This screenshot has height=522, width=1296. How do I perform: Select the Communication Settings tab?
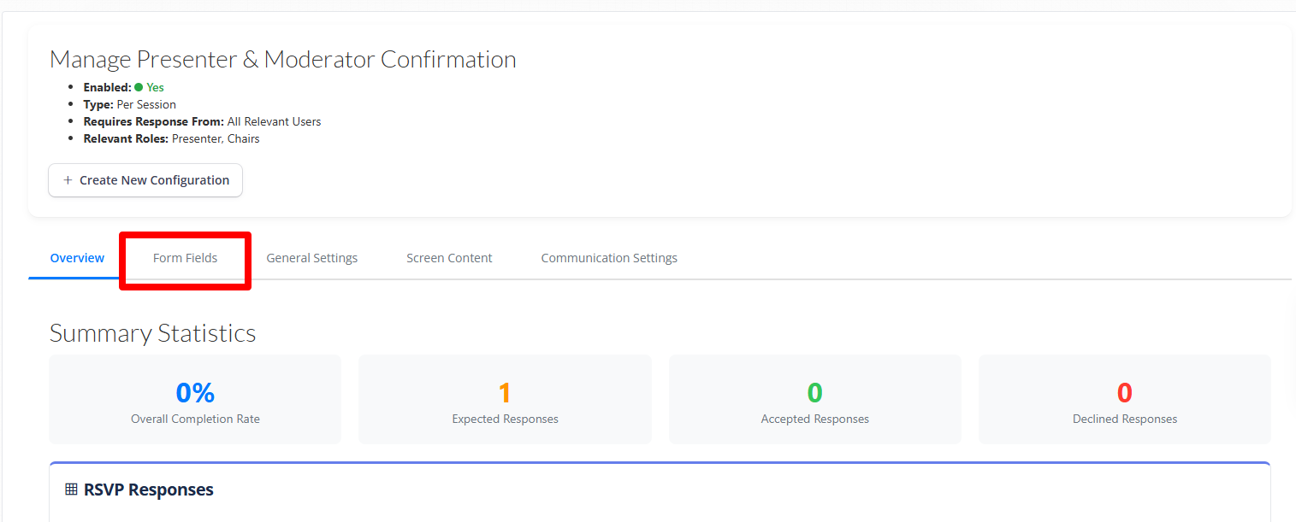pos(608,258)
